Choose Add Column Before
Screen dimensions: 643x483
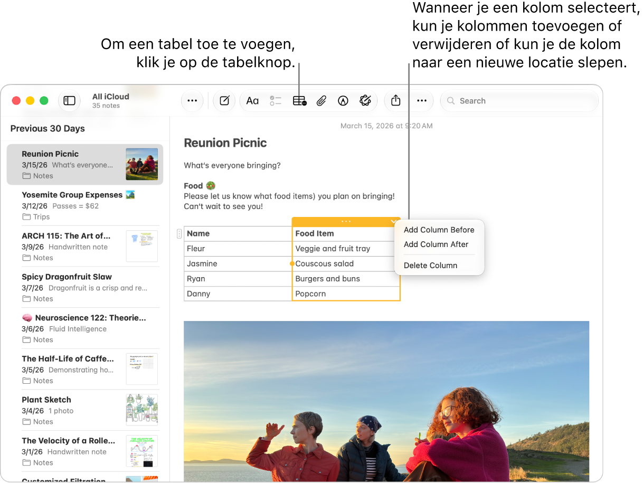[x=439, y=230]
